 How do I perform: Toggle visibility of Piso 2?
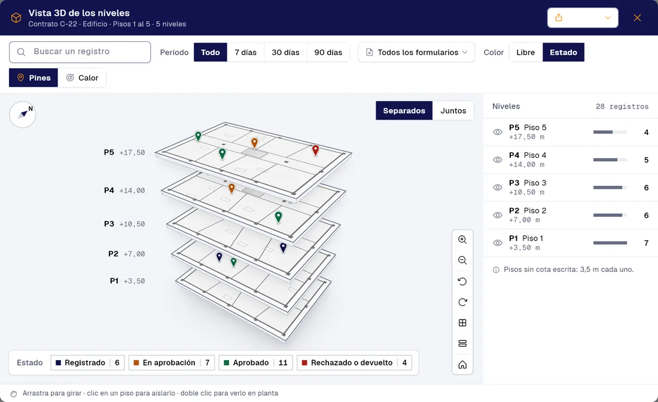coord(498,215)
